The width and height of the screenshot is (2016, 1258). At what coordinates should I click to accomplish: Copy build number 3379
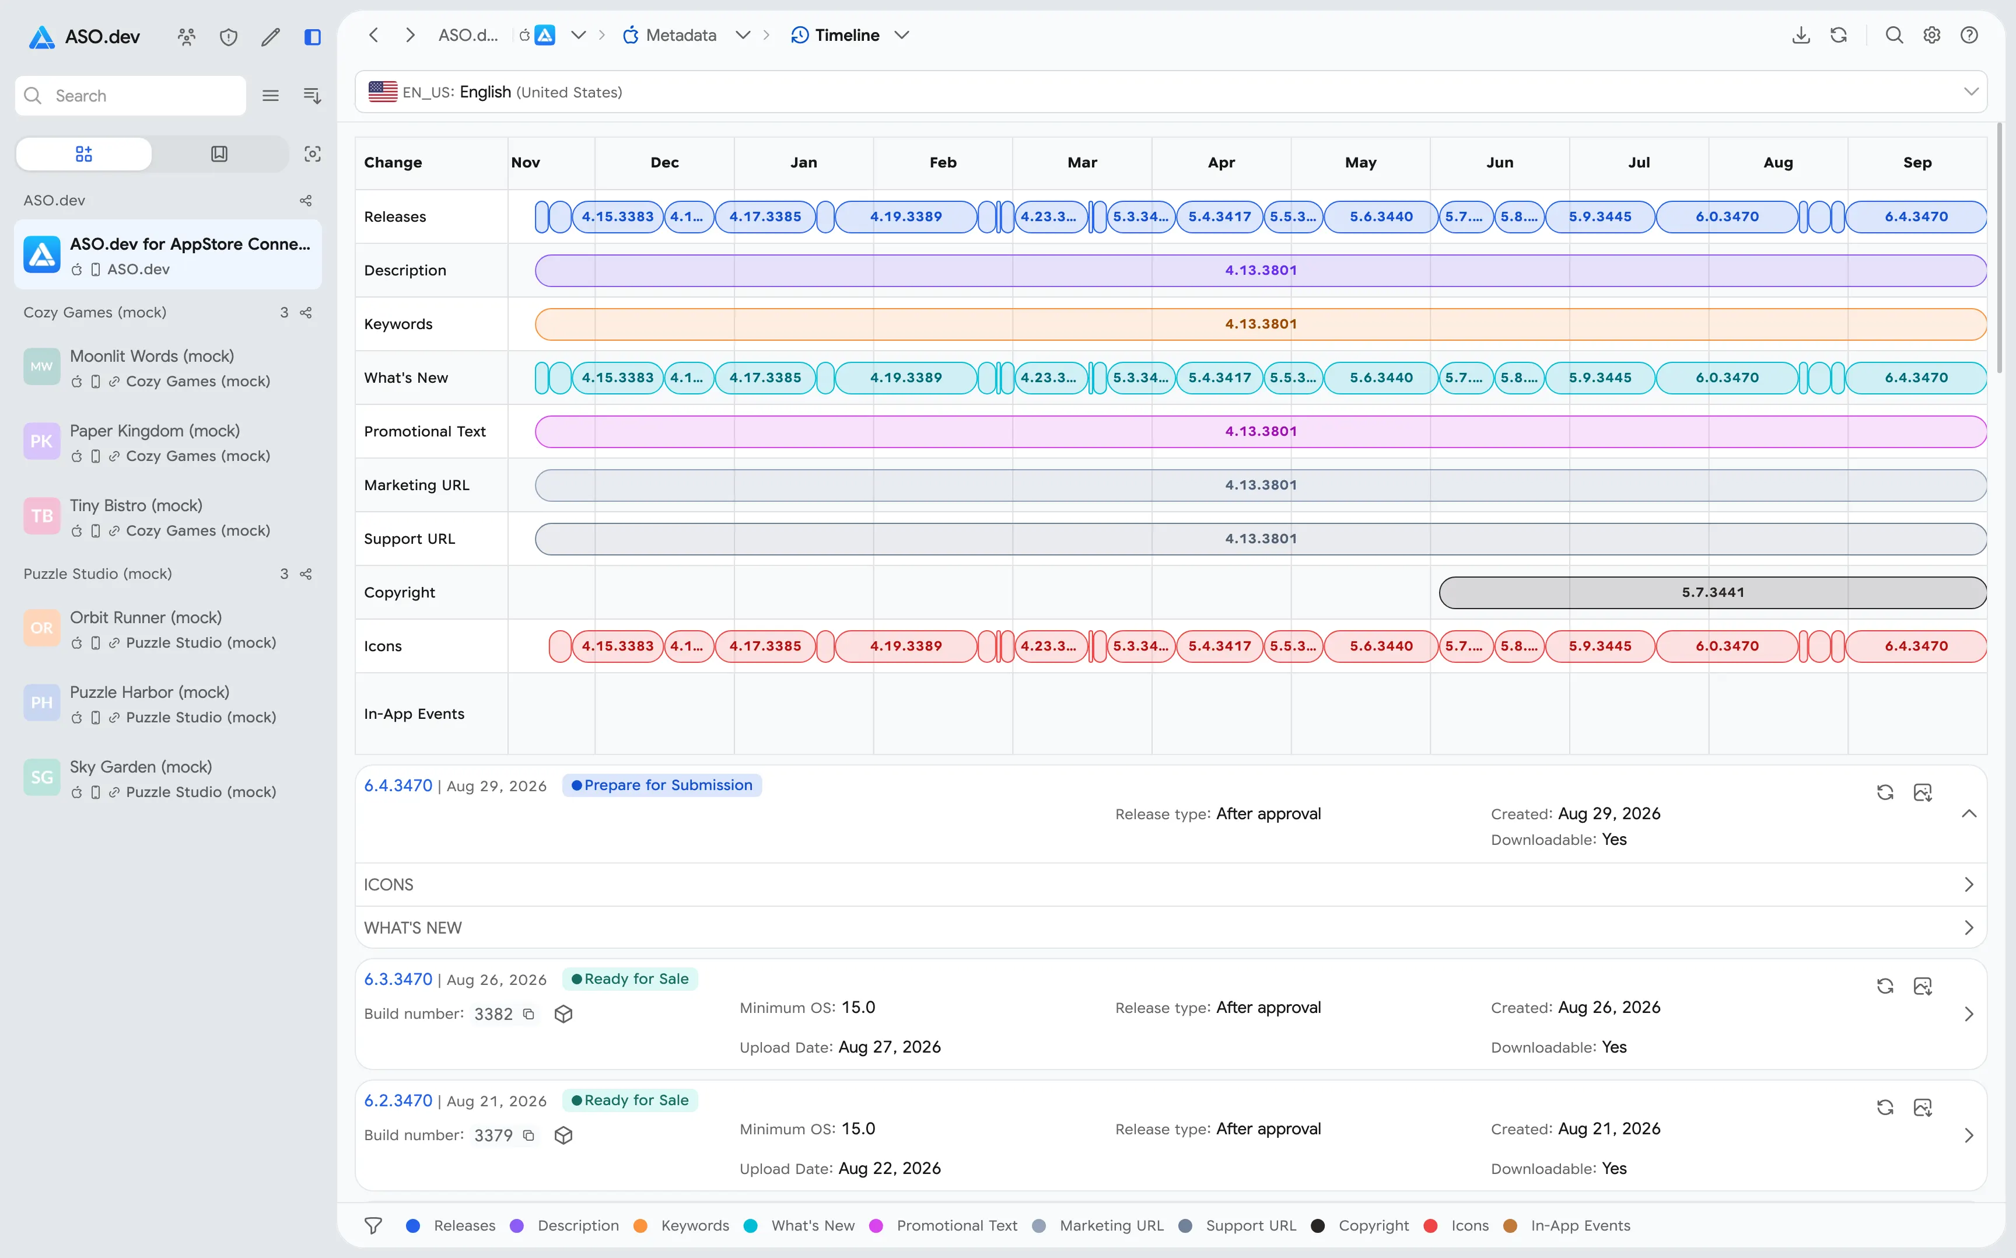(529, 1135)
